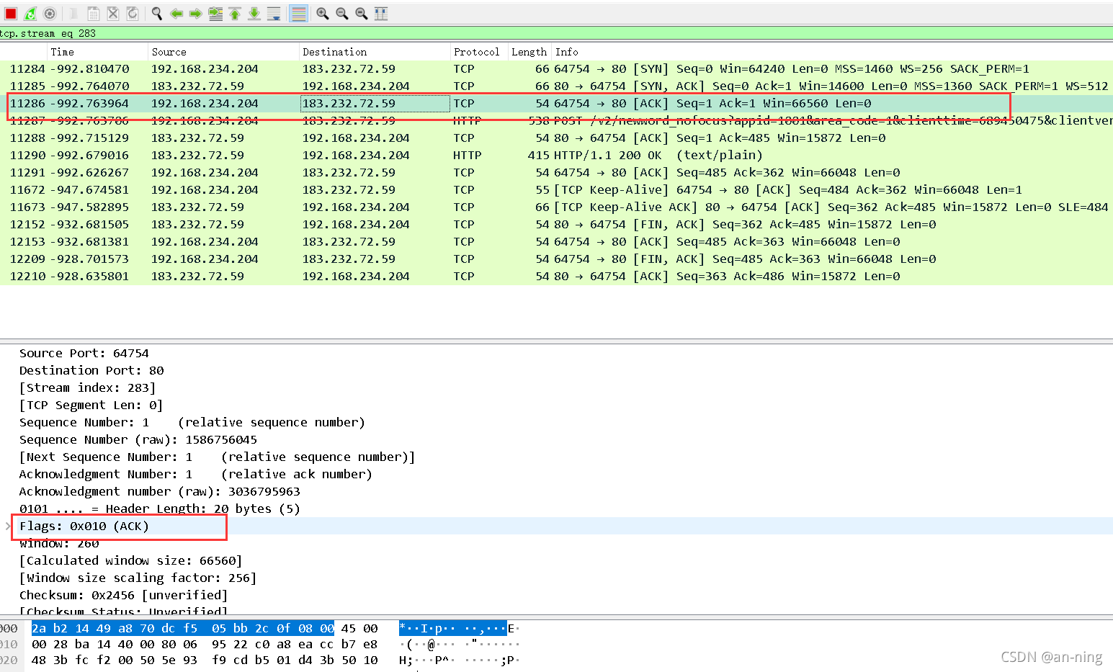This screenshot has width=1113, height=672.
Task: Select [Stream index: 283] detail line
Action: click(87, 387)
